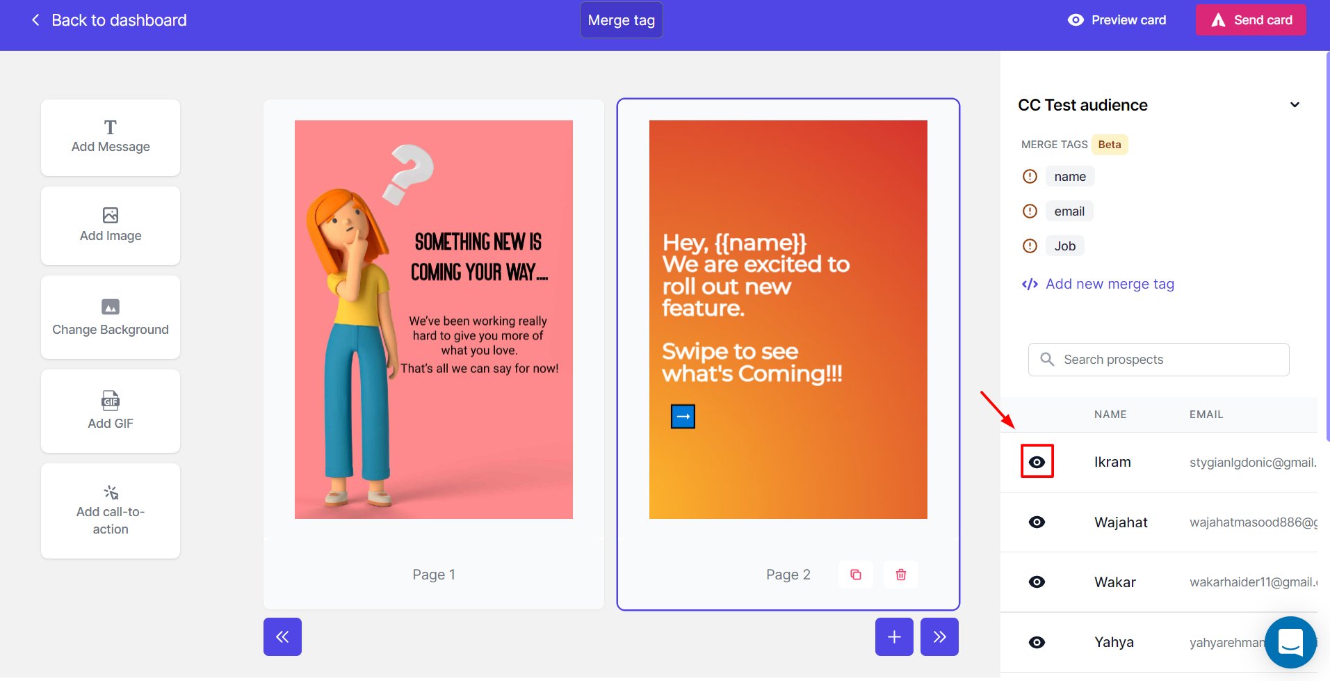Screen dimensions: 1330x681
Task: Toggle preview eye for Wakar
Action: click(x=1037, y=582)
